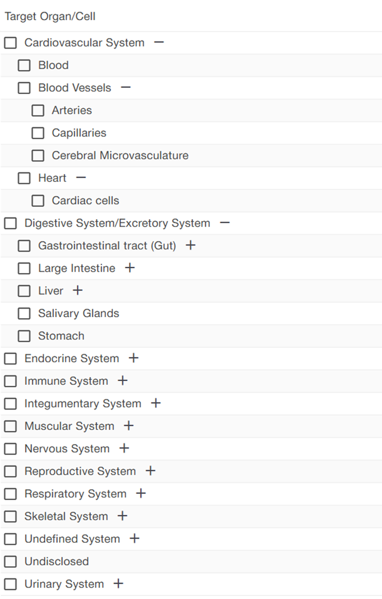Select the Cardiac cells label
Screen dimensions: 382x599
click(85, 200)
